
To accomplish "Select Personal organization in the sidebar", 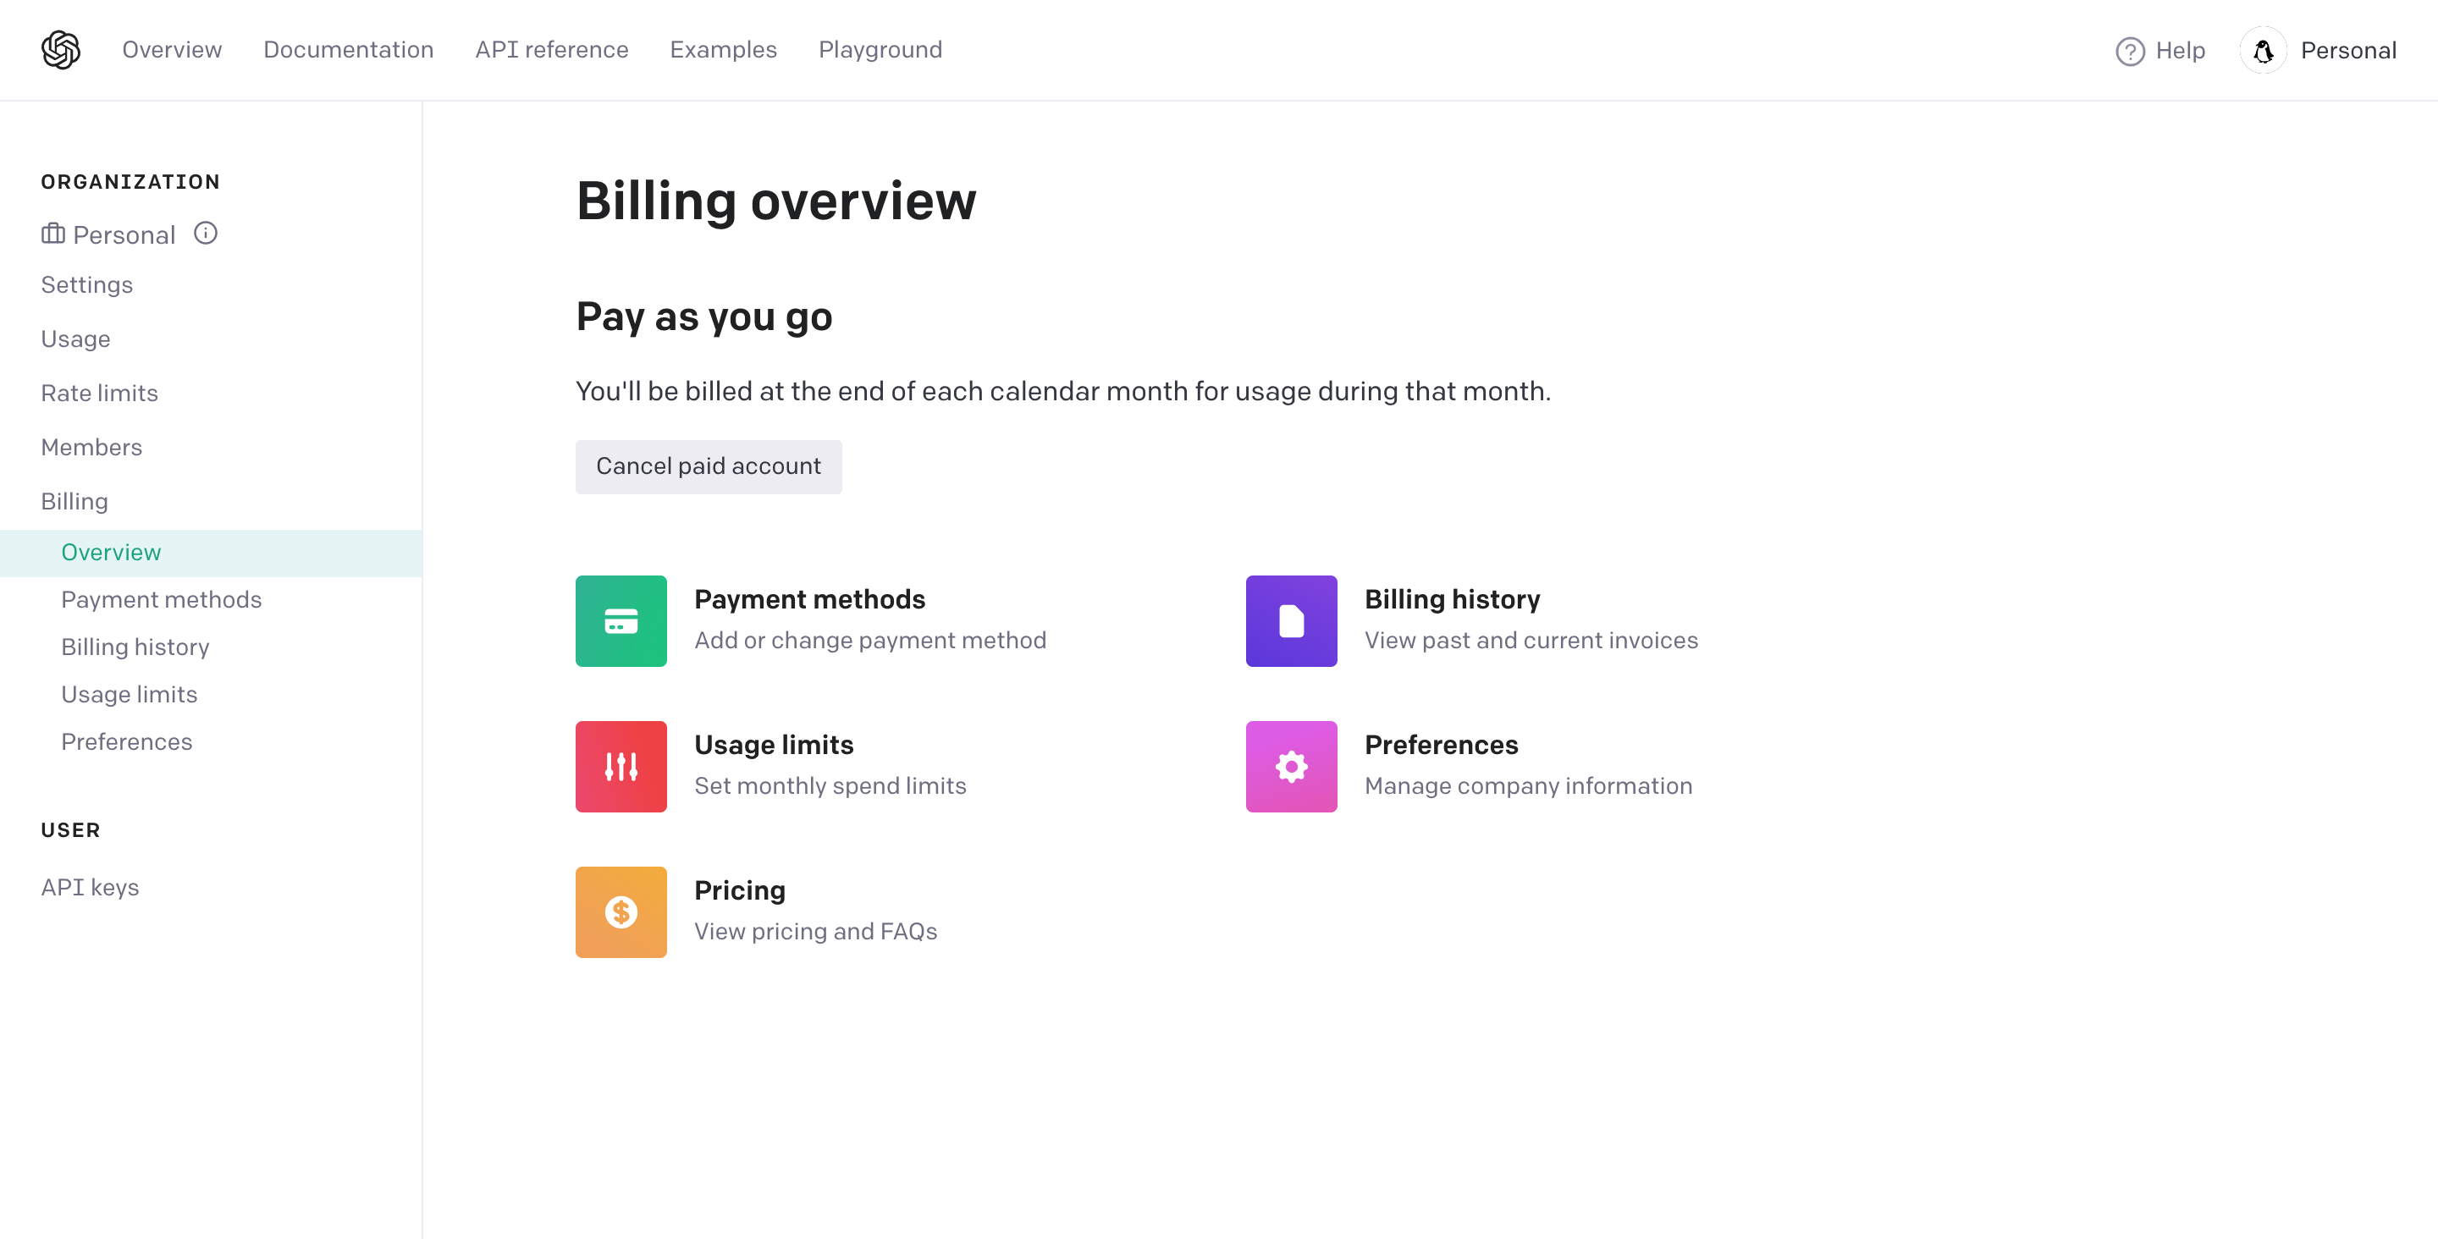I will click(x=123, y=234).
